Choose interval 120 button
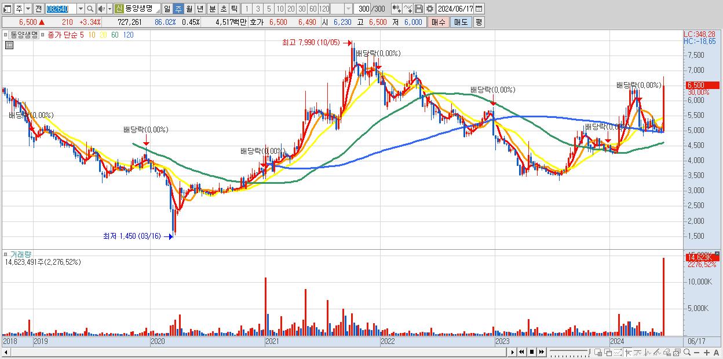The width and height of the screenshot is (723, 359). (324, 9)
